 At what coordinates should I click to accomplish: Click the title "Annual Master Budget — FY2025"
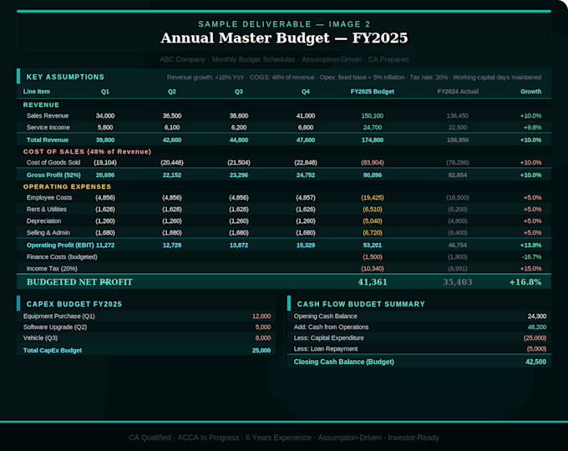(284, 38)
